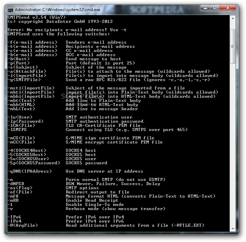Click the '-h<Host>' switch
This screenshot has width=246, height=242.
click(18, 59)
